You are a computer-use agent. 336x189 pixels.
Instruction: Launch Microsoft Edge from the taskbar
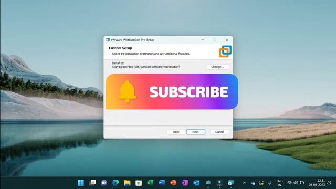(x=115, y=183)
